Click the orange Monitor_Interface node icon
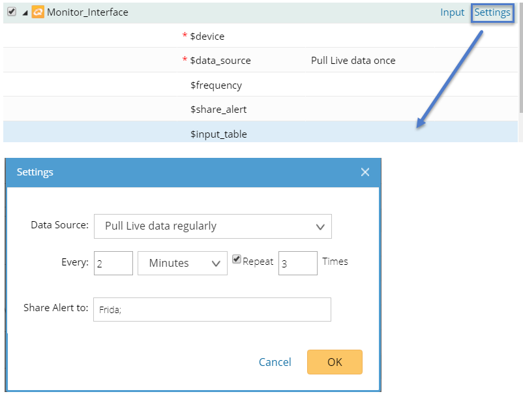This screenshot has width=523, height=394. [38, 12]
